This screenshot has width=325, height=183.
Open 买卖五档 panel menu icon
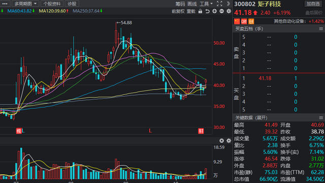pyautogui.click(x=321, y=29)
